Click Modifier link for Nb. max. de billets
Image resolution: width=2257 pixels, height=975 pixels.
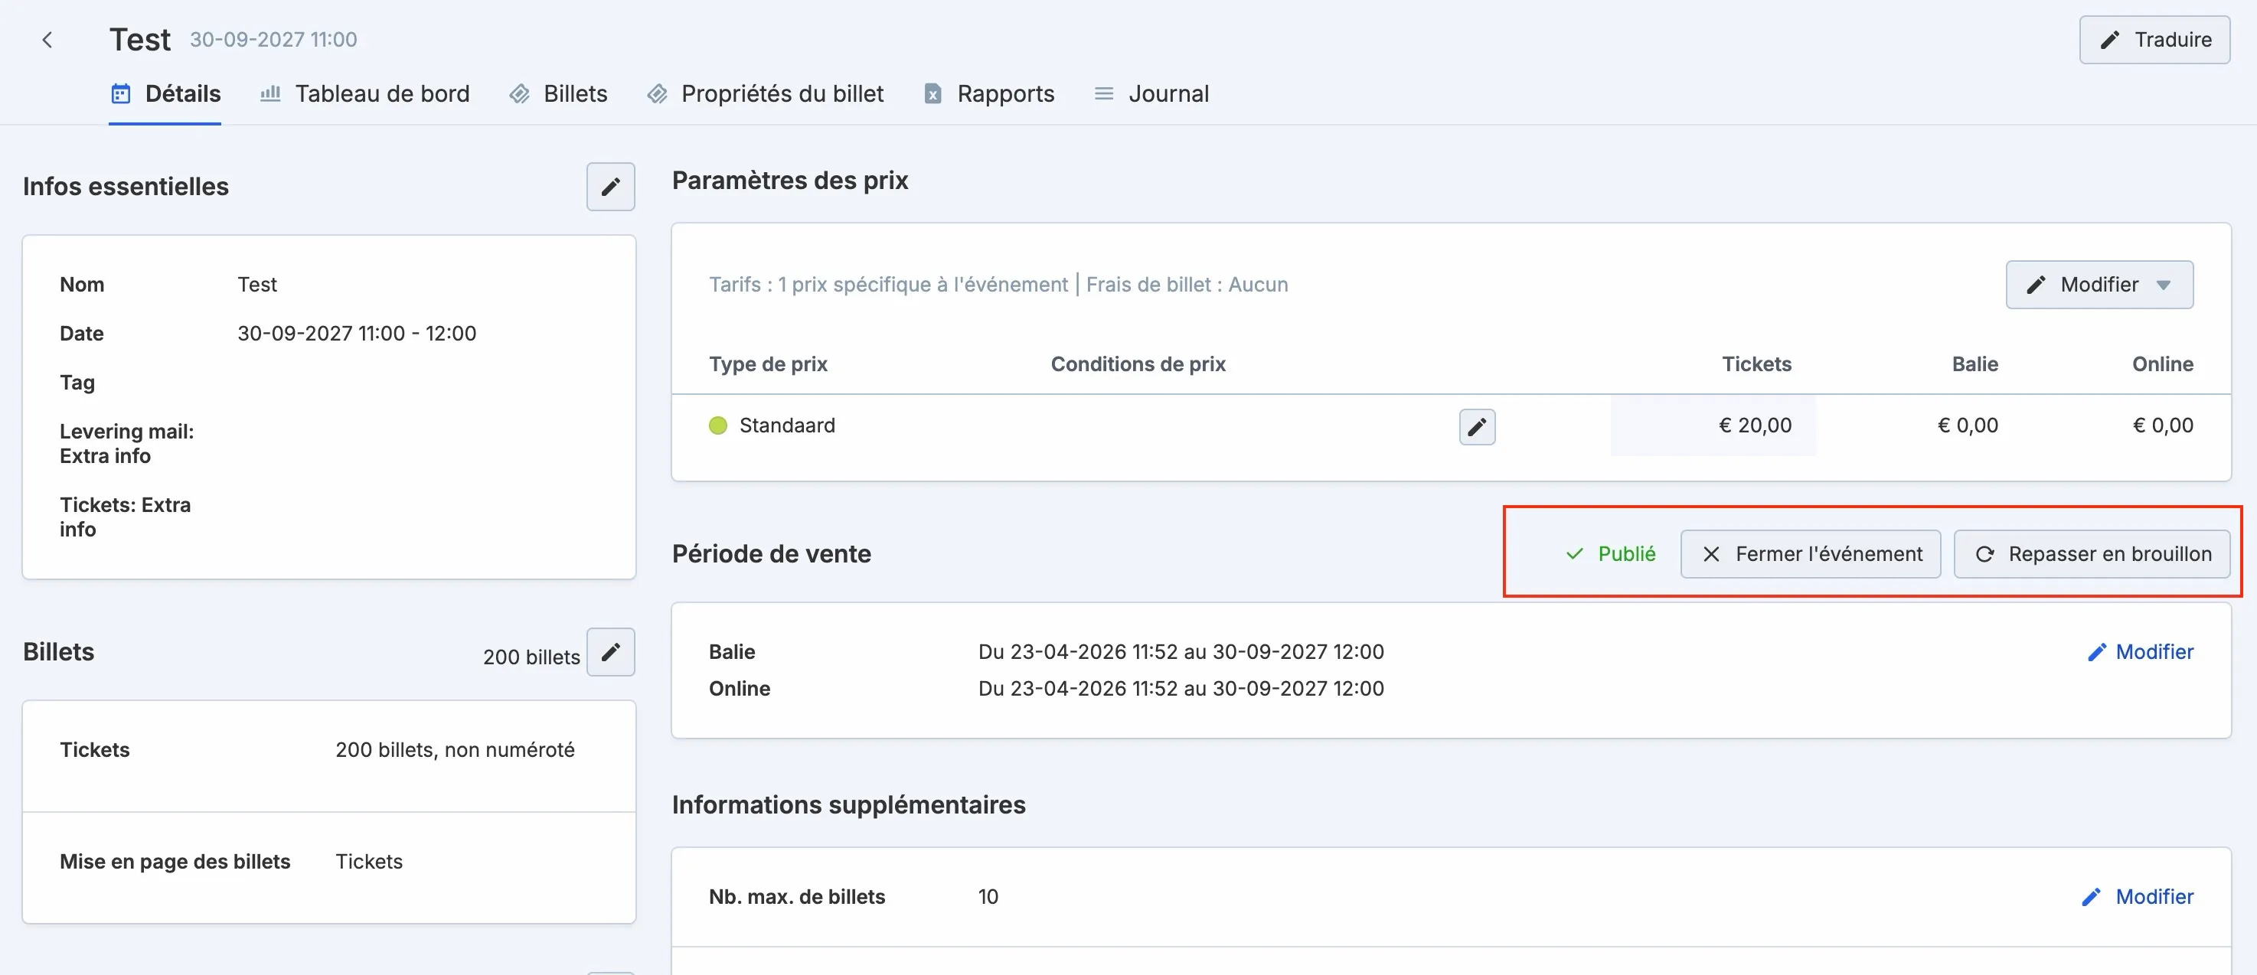point(2138,897)
